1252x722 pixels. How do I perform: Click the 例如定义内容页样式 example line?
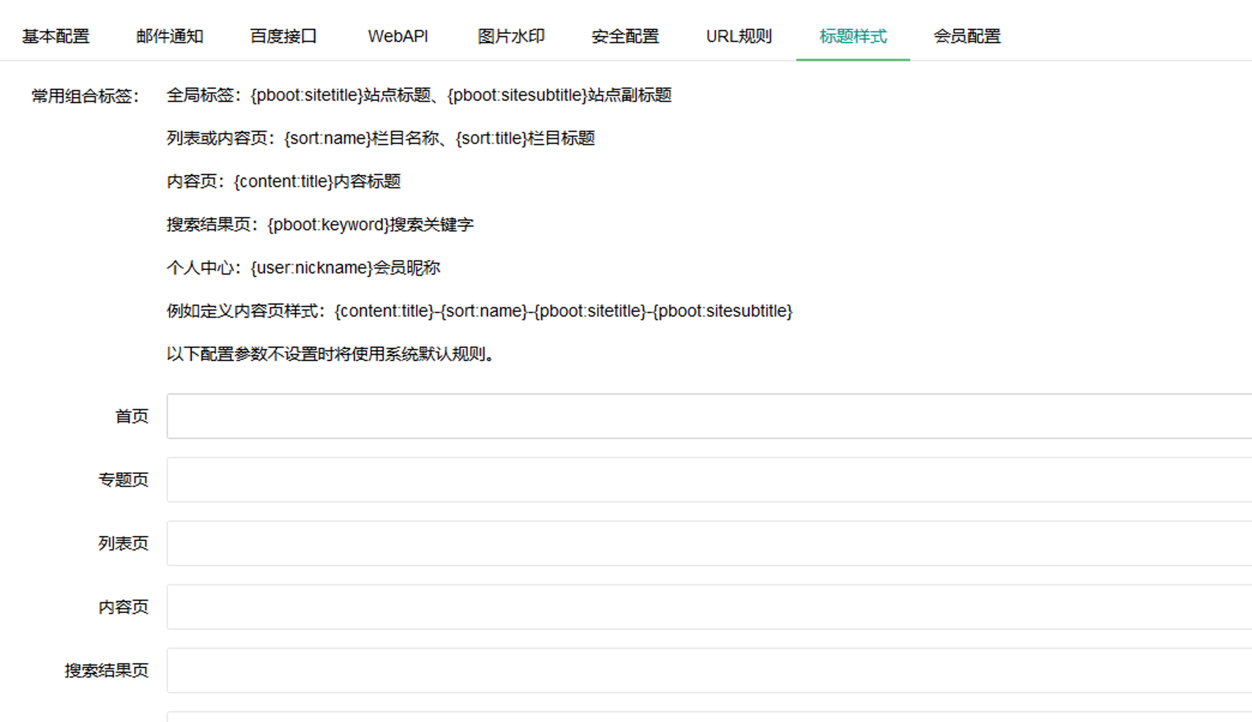(x=478, y=311)
